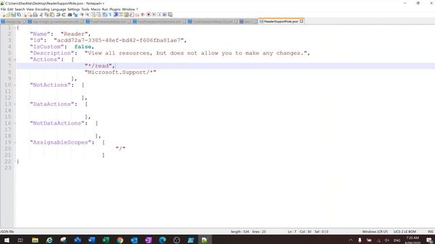Open Task View from the taskbar
The image size is (435, 244).
click(20, 240)
